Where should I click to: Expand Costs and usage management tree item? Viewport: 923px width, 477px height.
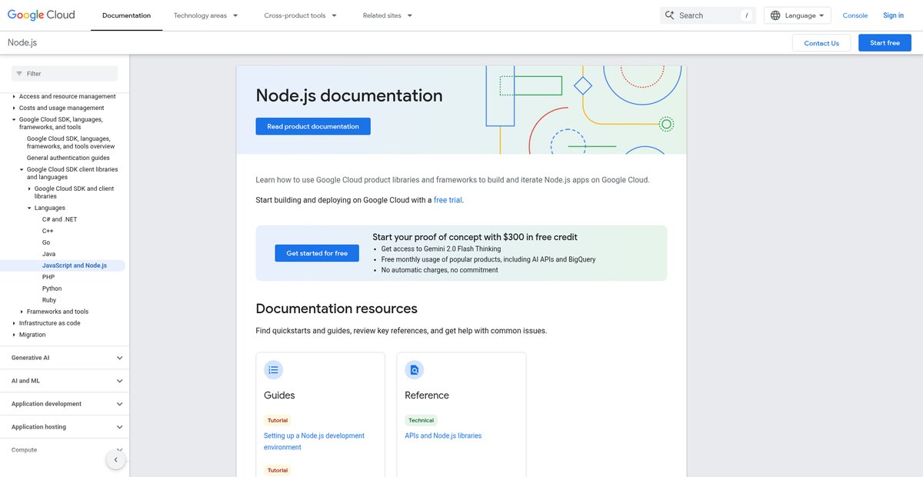coord(14,108)
